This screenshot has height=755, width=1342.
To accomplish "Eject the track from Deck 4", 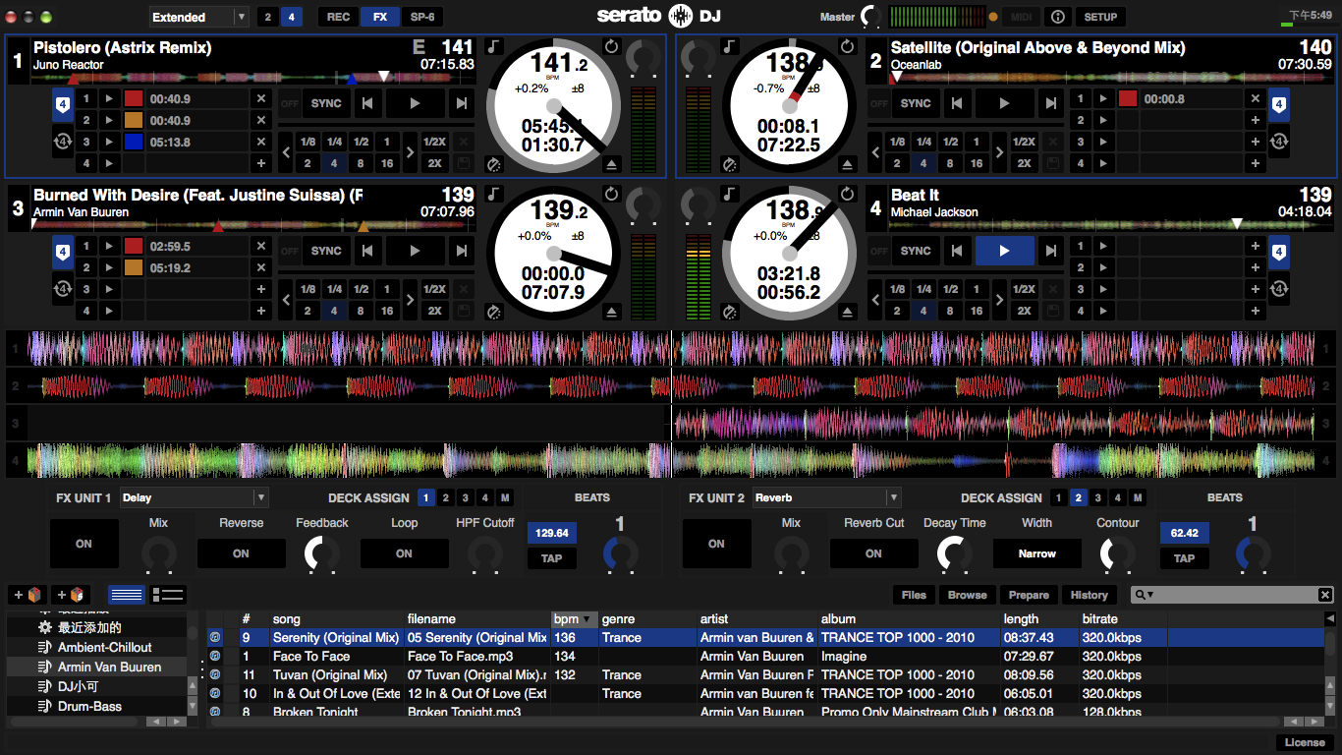I will [x=848, y=313].
